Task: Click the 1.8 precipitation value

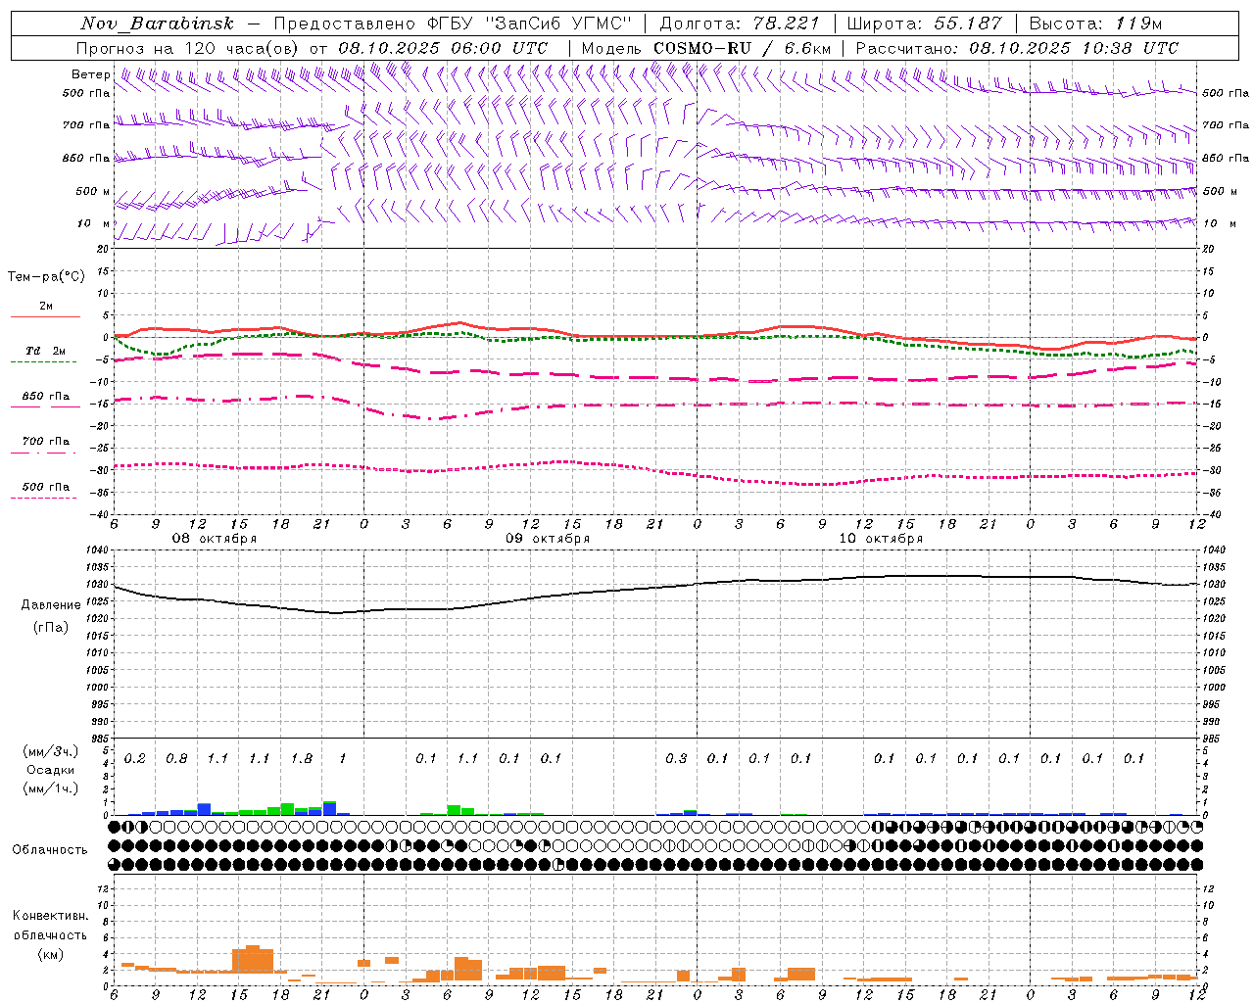Action: tap(302, 759)
